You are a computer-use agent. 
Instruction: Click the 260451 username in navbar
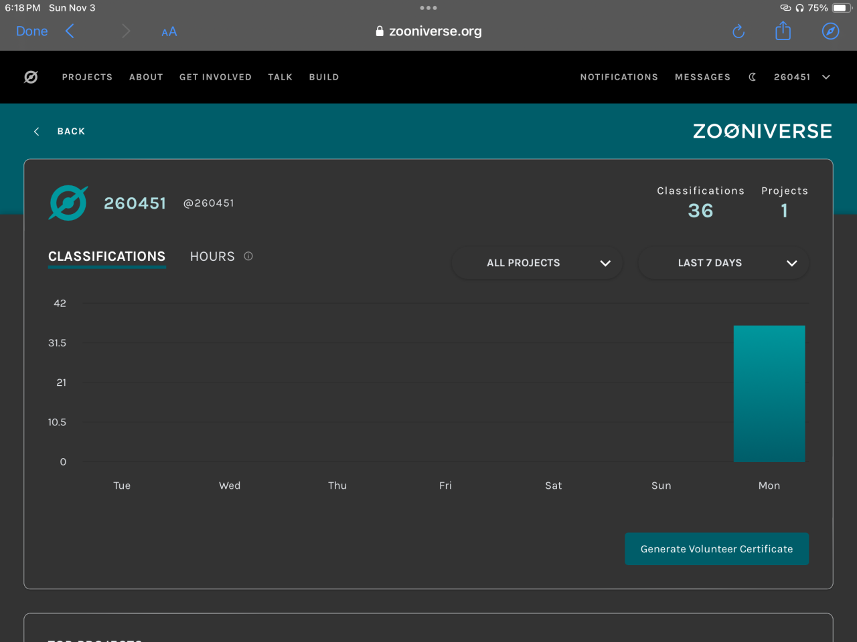point(792,77)
